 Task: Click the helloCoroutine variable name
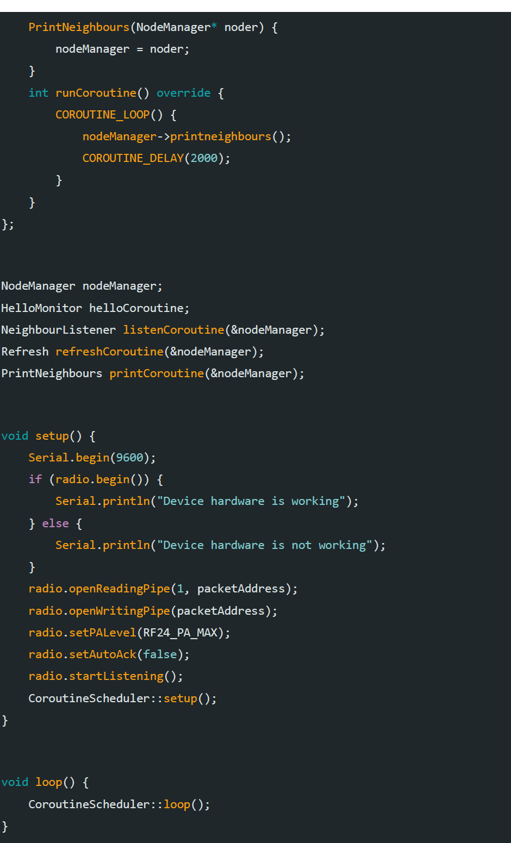[136, 308]
